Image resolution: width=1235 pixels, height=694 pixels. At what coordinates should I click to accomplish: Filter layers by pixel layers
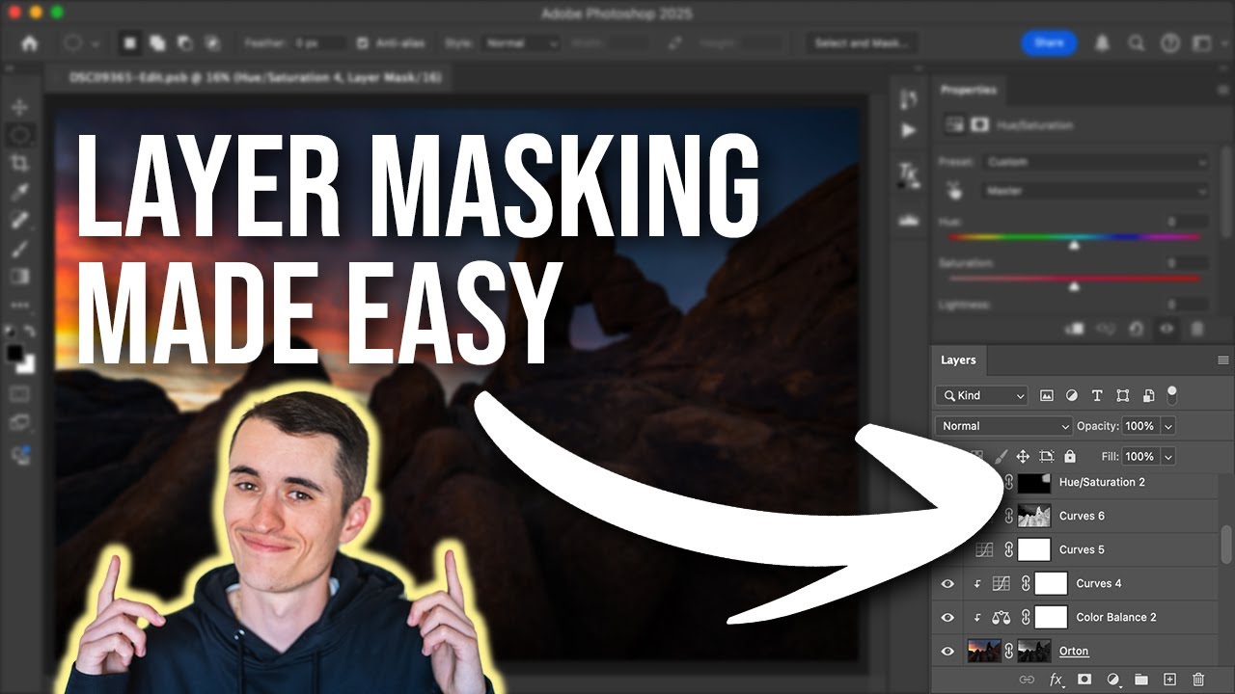click(1047, 396)
